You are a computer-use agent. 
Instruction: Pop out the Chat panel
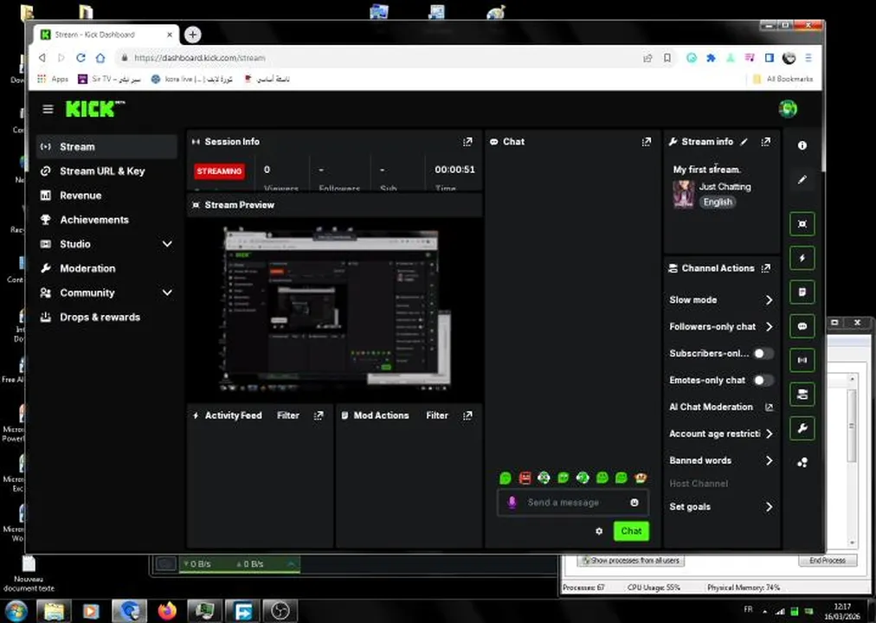tap(647, 142)
